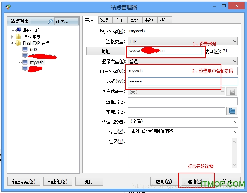Click the computer icon beside myweb site
Screen dimensions: 247x193
coord(25,62)
